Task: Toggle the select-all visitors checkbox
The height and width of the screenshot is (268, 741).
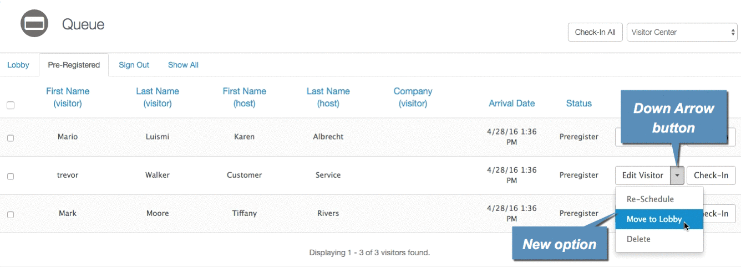Action: 11,105
